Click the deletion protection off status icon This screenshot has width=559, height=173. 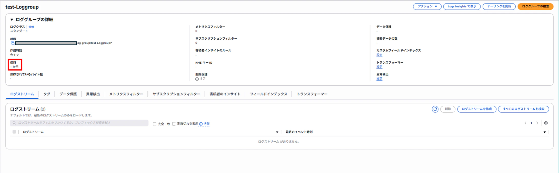[197, 79]
